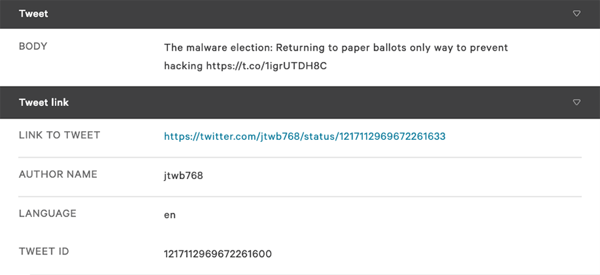Select the BODY field label
Viewport: 600px width, 275px height.
click(33, 47)
